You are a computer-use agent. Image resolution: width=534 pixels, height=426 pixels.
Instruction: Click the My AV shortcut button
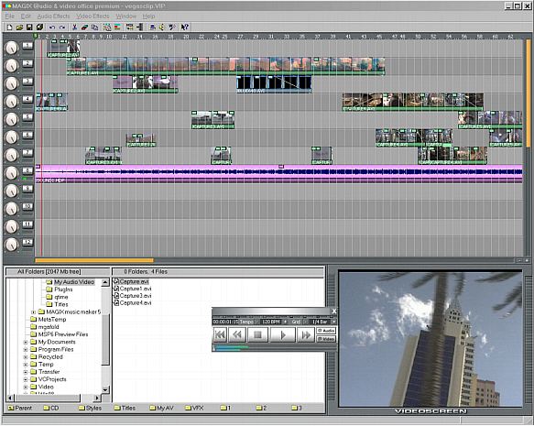[161, 408]
